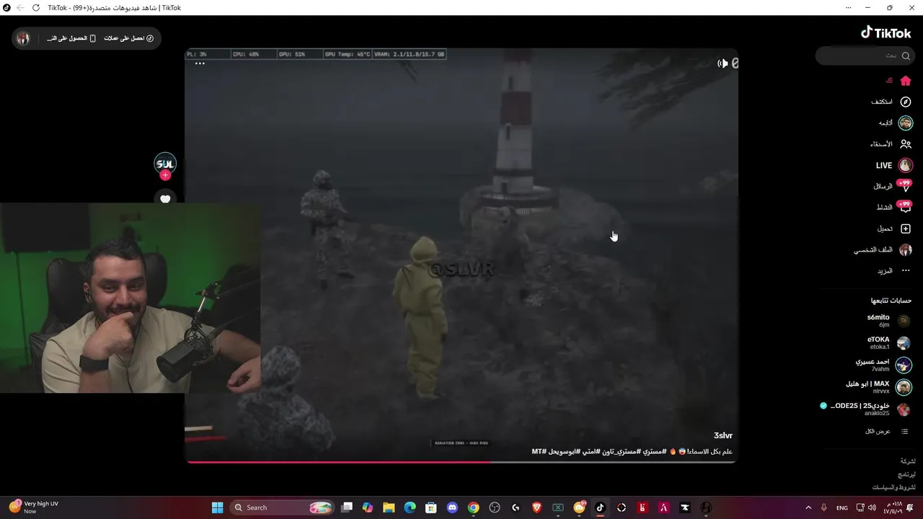The width and height of the screenshot is (923, 519).
Task: Open the 'البرنامج' program footer link
Action: click(906, 474)
